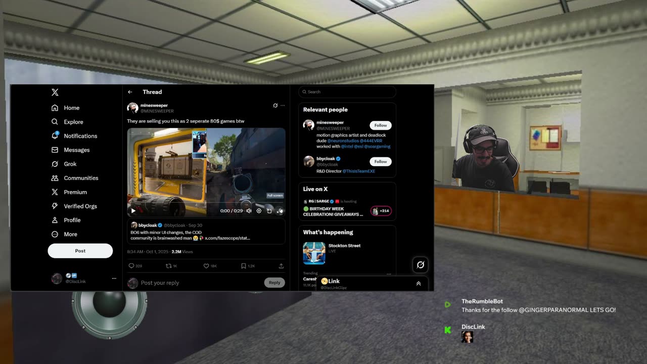
Task: Go back with the Thread arrow
Action: point(130,92)
